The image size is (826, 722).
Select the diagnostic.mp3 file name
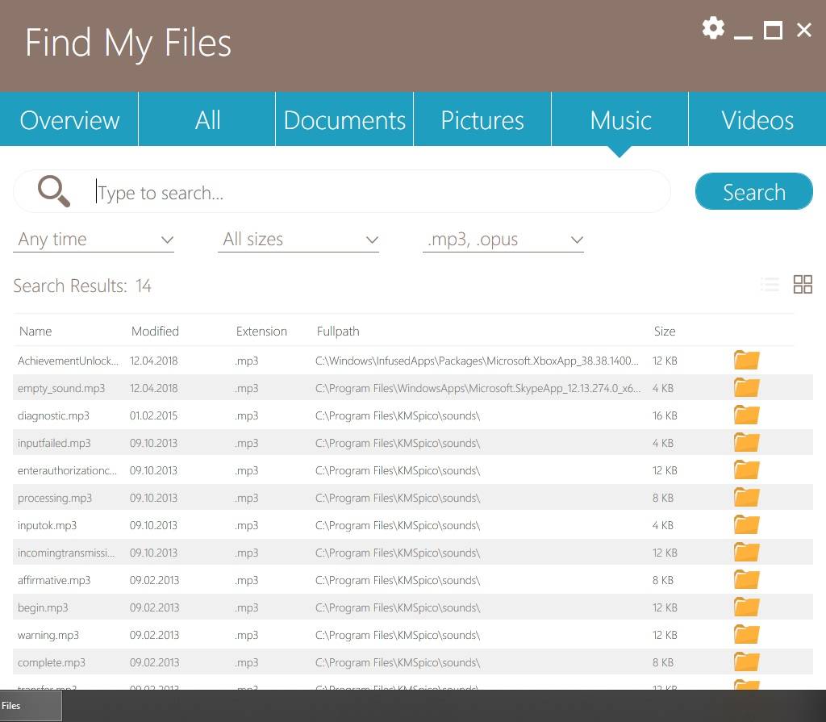pos(53,415)
